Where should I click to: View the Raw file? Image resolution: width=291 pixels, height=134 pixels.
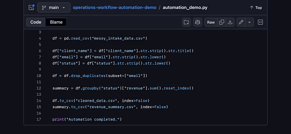(x=211, y=22)
